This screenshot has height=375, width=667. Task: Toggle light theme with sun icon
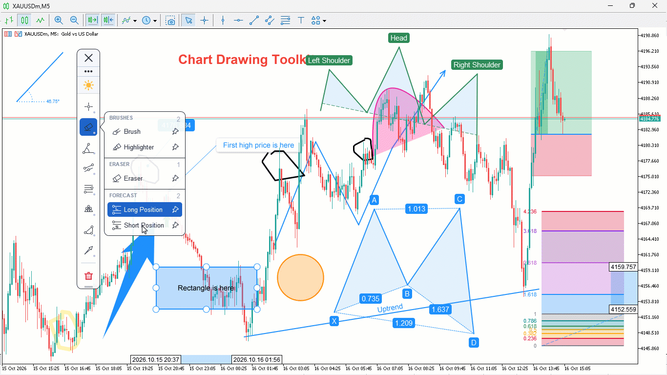(88, 85)
